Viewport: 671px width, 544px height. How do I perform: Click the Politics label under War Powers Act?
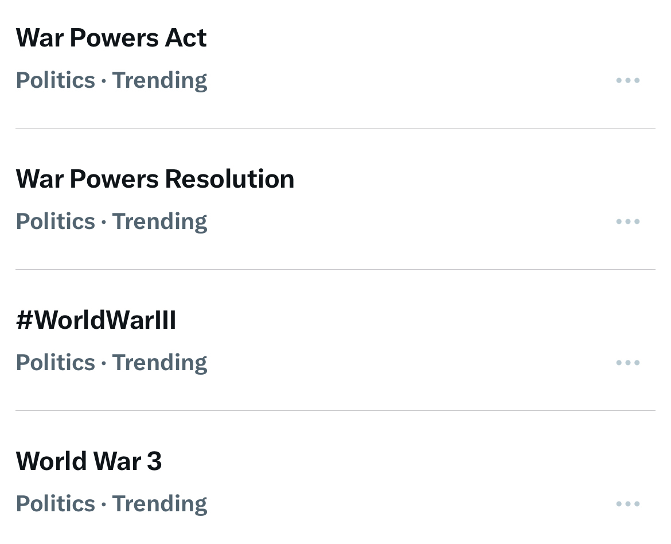[x=55, y=80]
